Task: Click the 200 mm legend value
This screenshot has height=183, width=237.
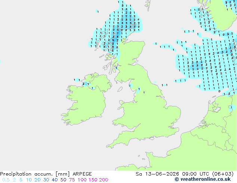Action: pyautogui.click(x=104, y=180)
